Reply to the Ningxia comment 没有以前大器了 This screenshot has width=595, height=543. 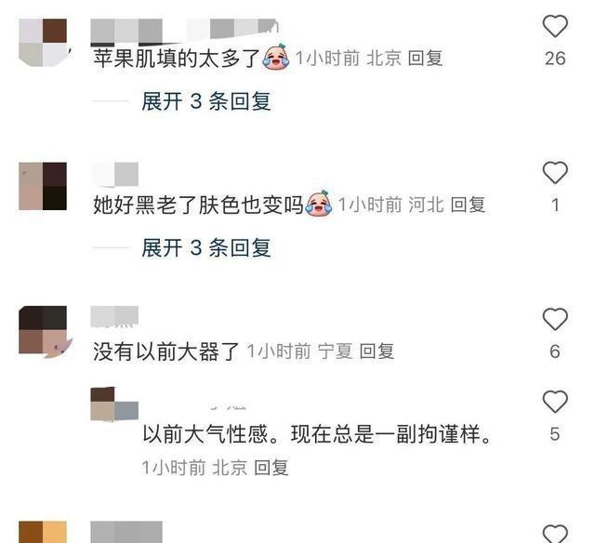pyautogui.click(x=377, y=351)
